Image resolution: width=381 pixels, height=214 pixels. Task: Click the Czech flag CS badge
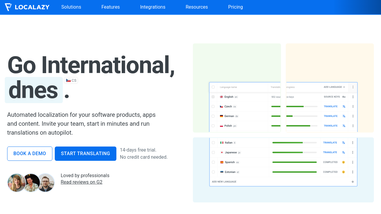click(71, 80)
